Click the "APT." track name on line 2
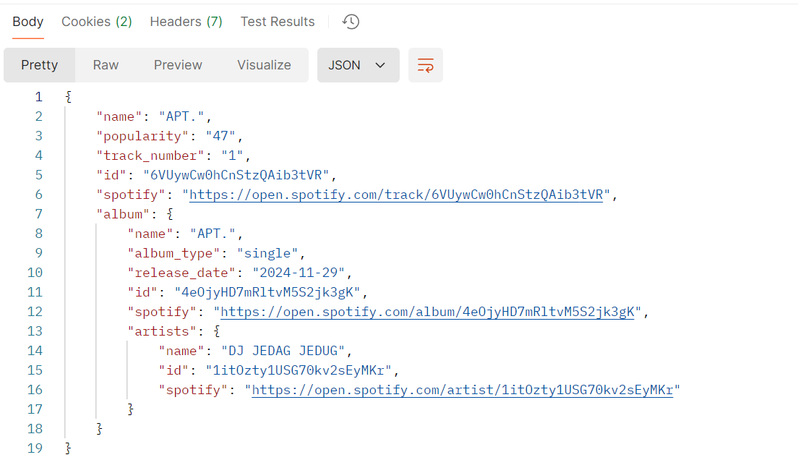This screenshot has width=798, height=473. (181, 116)
